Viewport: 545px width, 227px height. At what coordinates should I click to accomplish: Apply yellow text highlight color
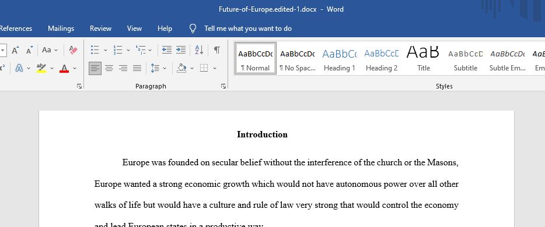point(41,68)
